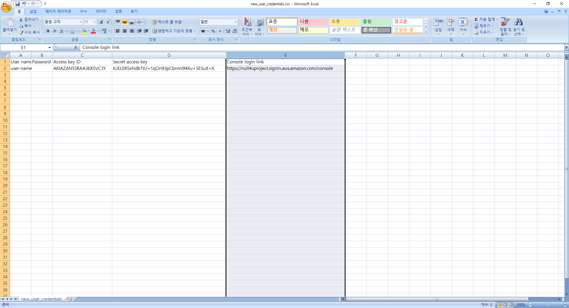Apply percent style format
Viewport: 569px width, 308px height.
[213, 31]
